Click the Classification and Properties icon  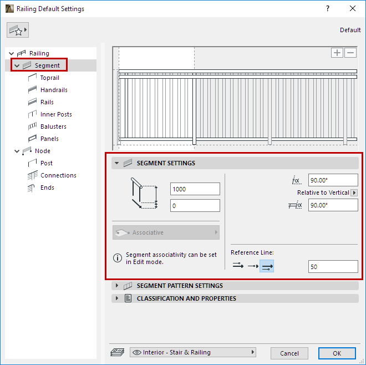coord(128,298)
